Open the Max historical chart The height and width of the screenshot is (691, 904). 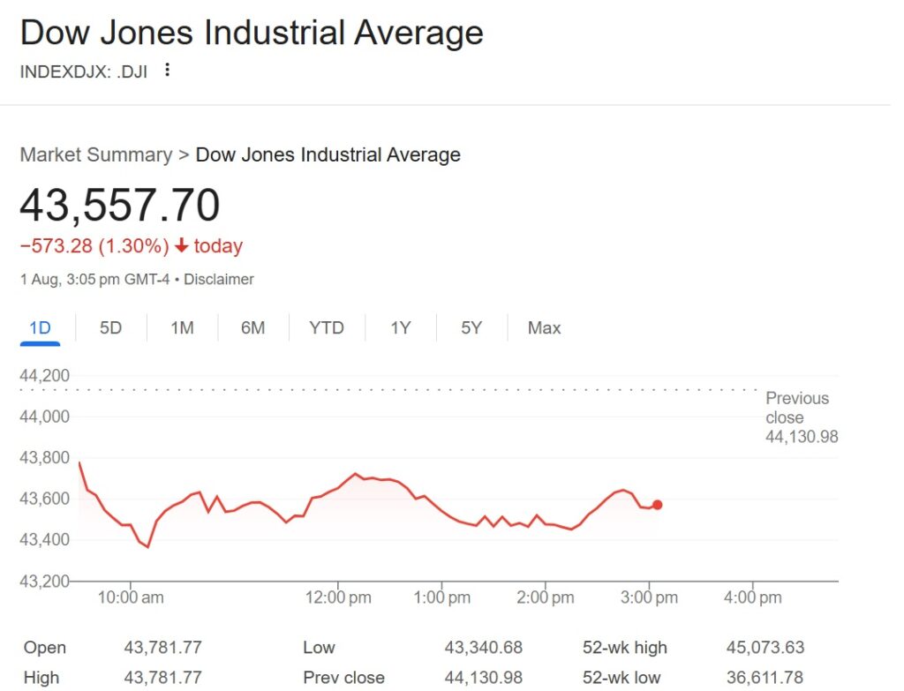coord(543,327)
